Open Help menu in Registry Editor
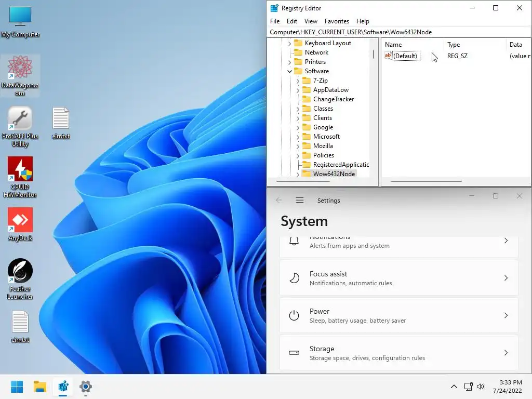Image resolution: width=532 pixels, height=399 pixels. (x=363, y=21)
